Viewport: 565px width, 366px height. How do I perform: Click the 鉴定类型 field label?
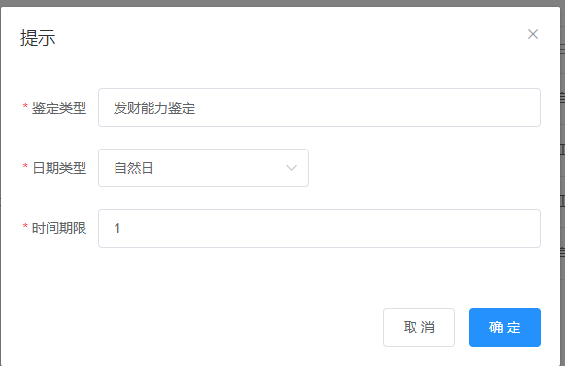[59, 108]
